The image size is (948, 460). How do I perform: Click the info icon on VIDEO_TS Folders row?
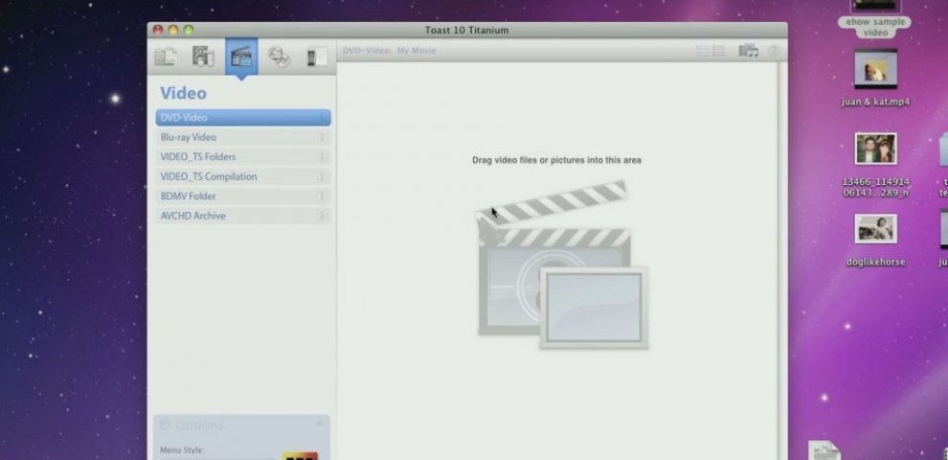click(322, 157)
